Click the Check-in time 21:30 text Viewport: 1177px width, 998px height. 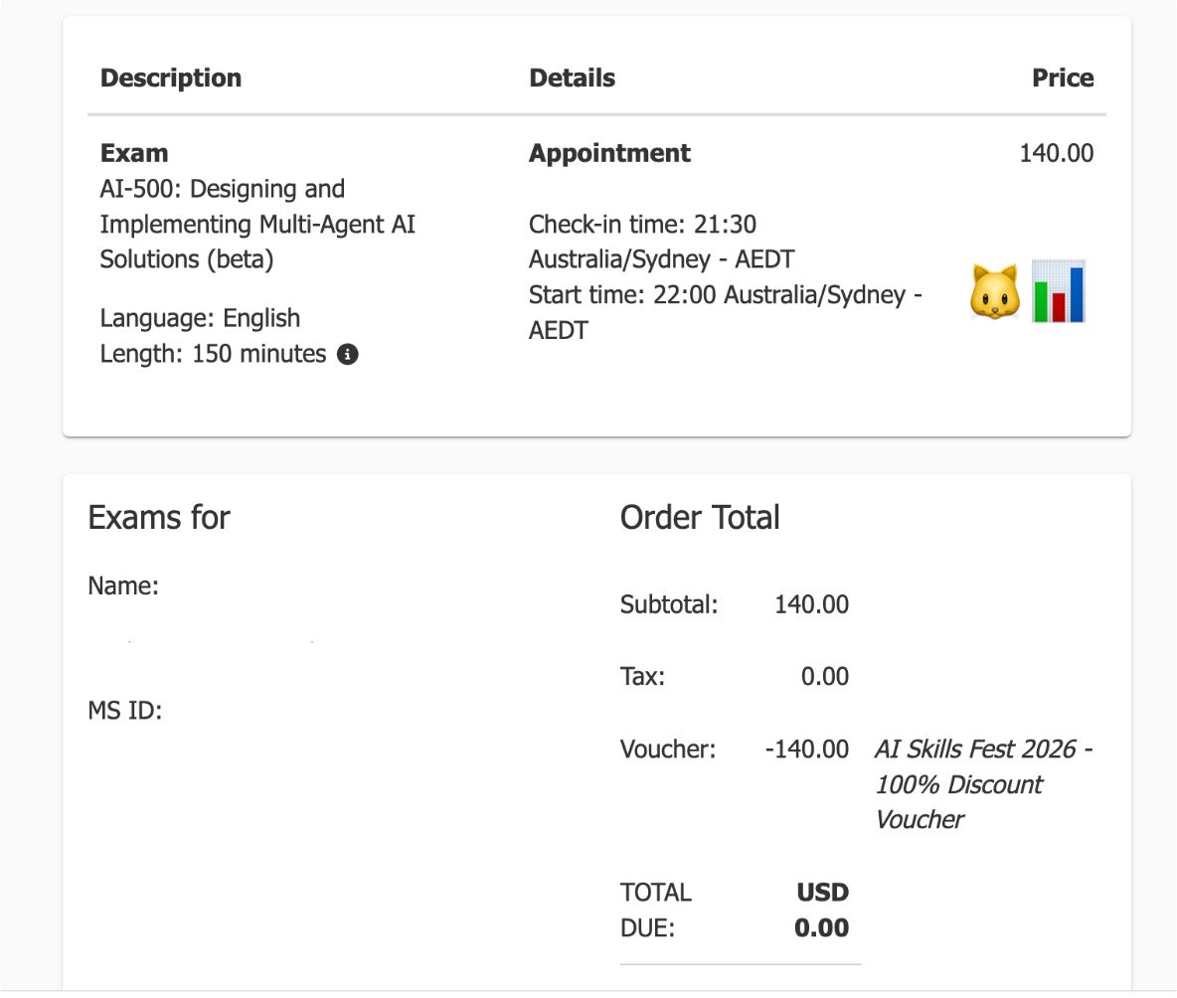coord(661,242)
